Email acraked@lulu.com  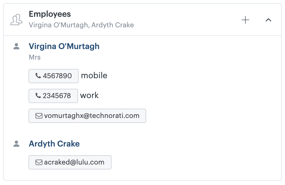click(70, 162)
